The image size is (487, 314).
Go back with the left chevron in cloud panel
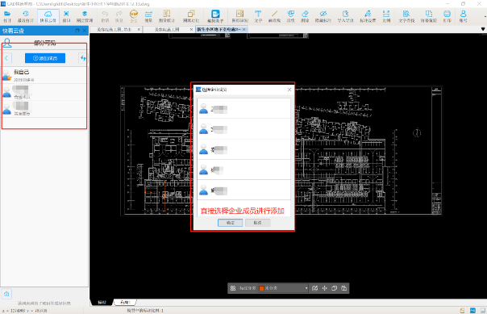click(x=6, y=58)
